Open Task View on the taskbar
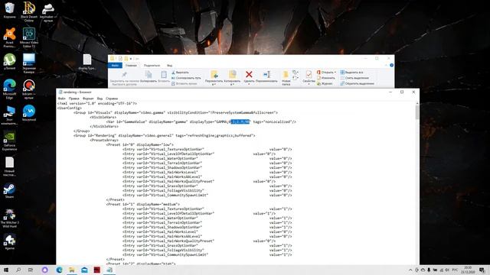Image resolution: width=490 pixels, height=275 pixels. [x=31, y=270]
